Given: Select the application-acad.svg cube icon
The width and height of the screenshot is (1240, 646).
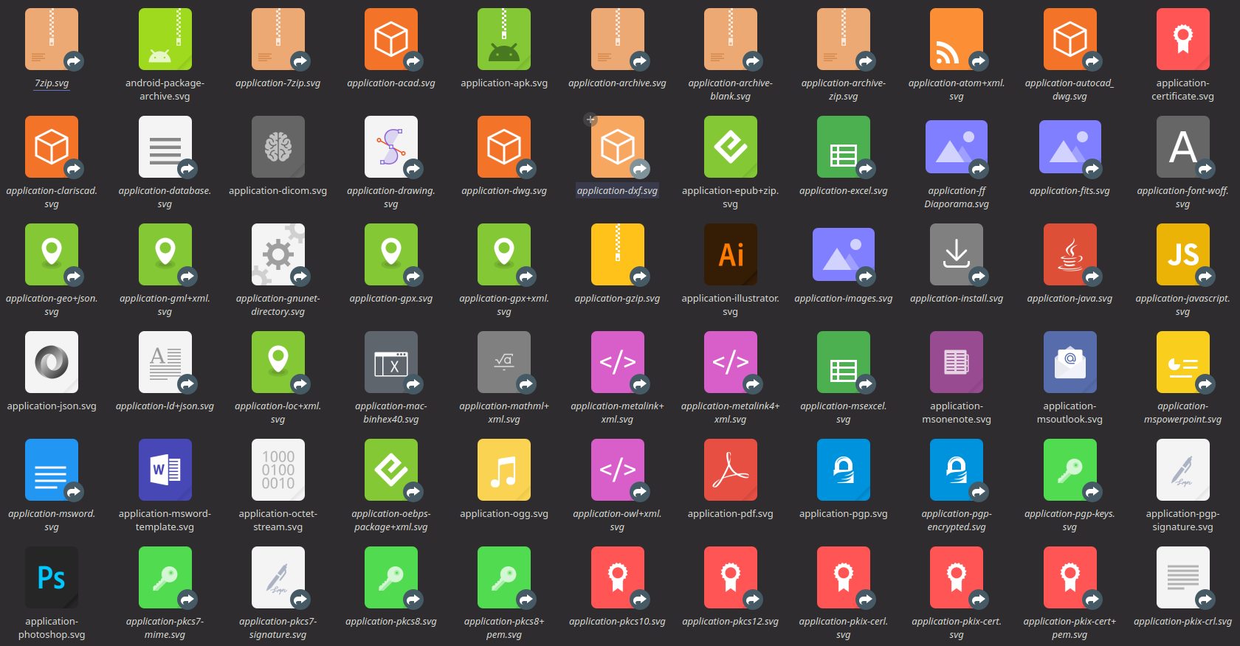Looking at the screenshot, I should click(x=391, y=39).
